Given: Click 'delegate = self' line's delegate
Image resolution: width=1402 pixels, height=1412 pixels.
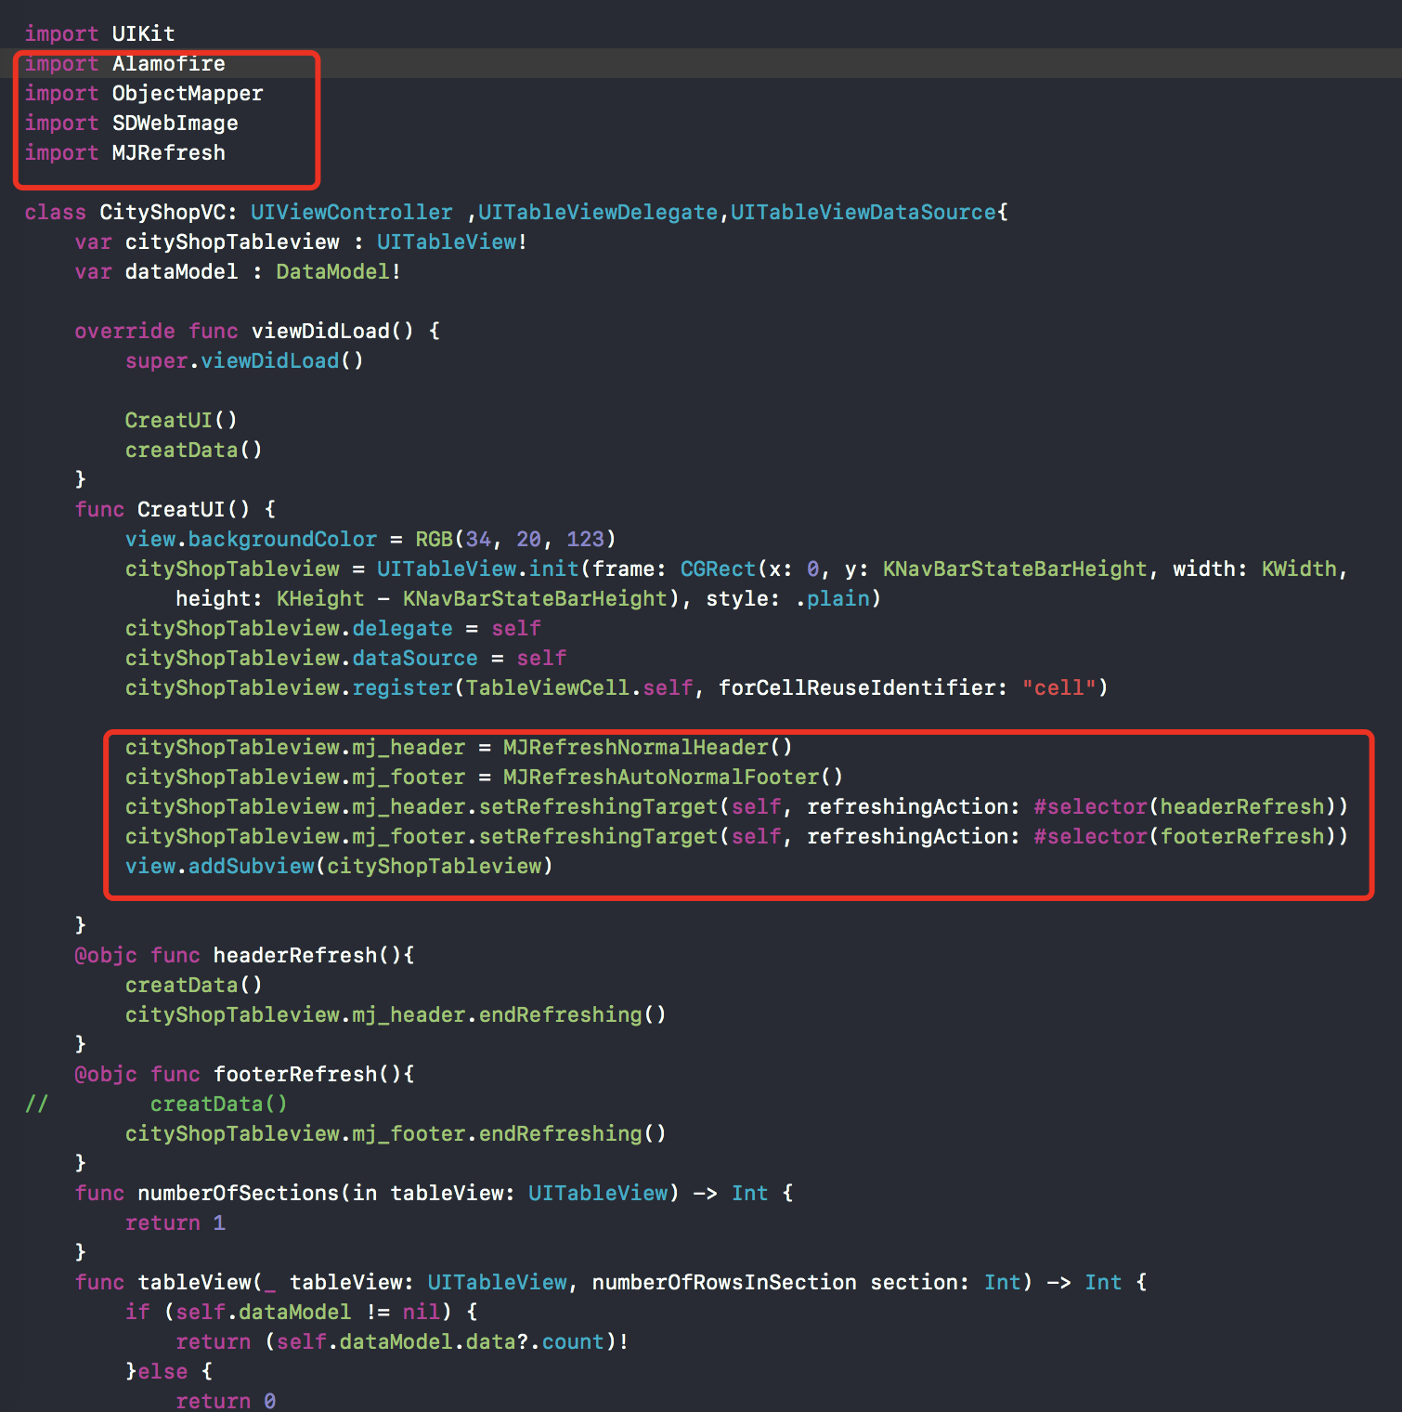Looking at the screenshot, I should point(402,629).
